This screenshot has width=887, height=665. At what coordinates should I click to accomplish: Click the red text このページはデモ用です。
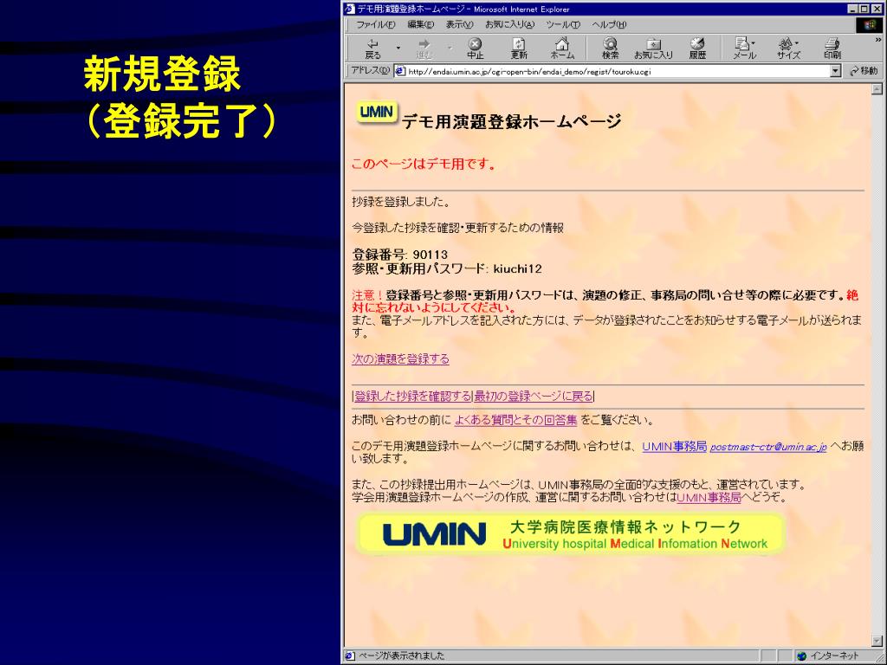[423, 164]
